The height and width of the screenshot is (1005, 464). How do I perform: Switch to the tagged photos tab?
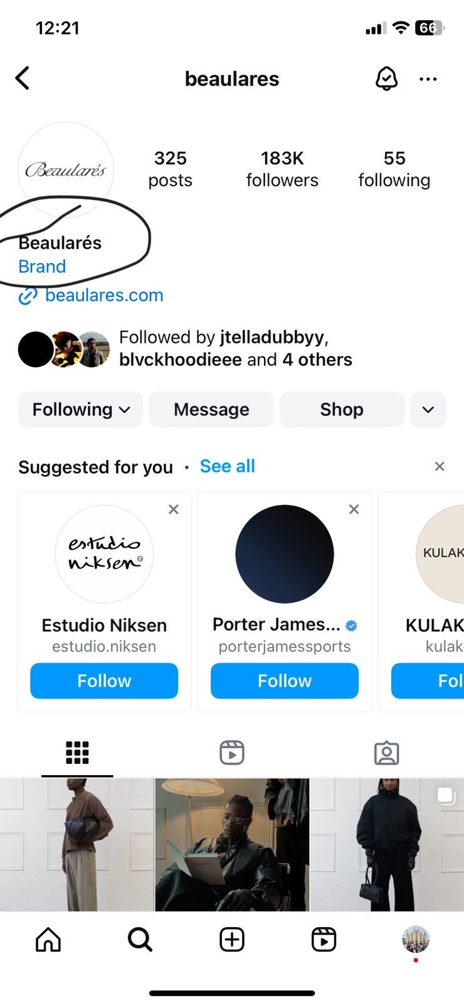pyautogui.click(x=386, y=752)
